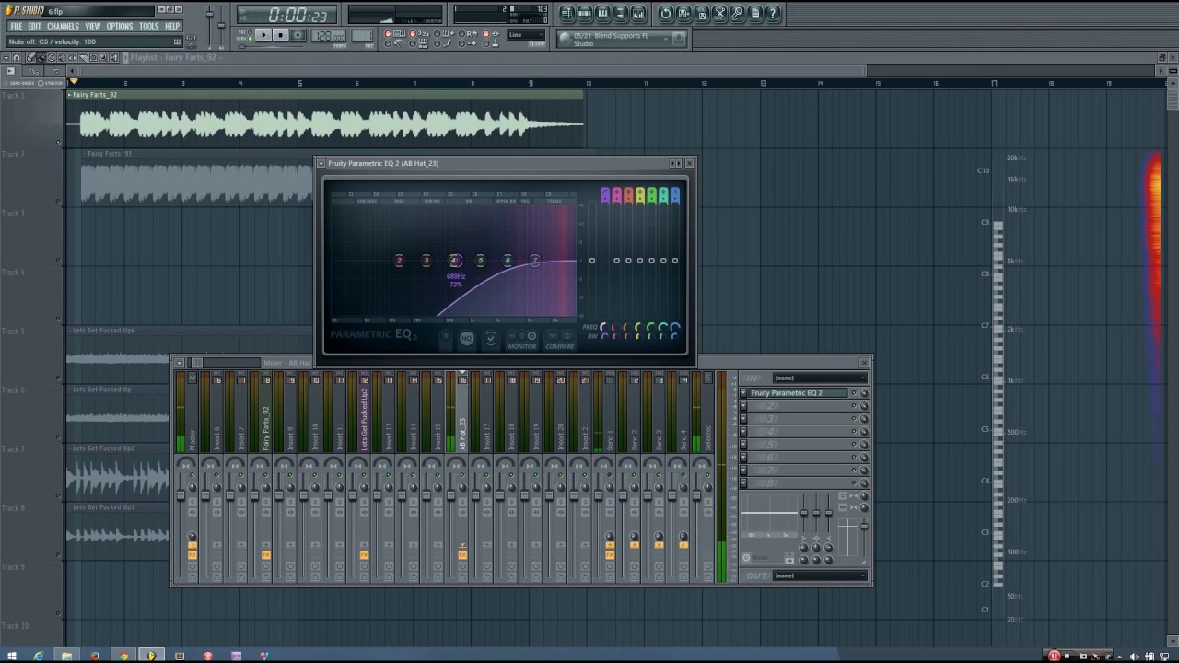
Task: Open the audio editor scissors icon
Action: point(719,13)
